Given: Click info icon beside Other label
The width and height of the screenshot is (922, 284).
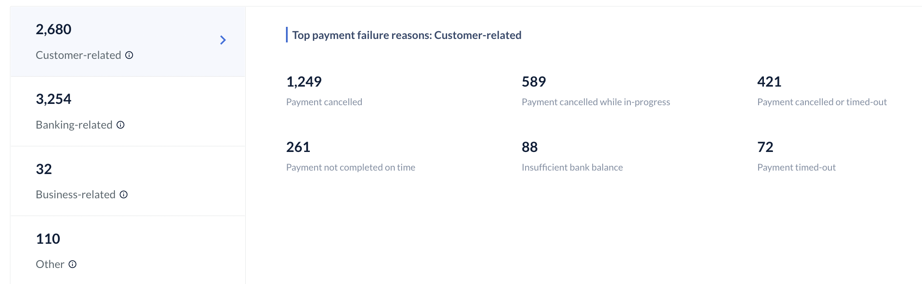Looking at the screenshot, I should [x=73, y=264].
